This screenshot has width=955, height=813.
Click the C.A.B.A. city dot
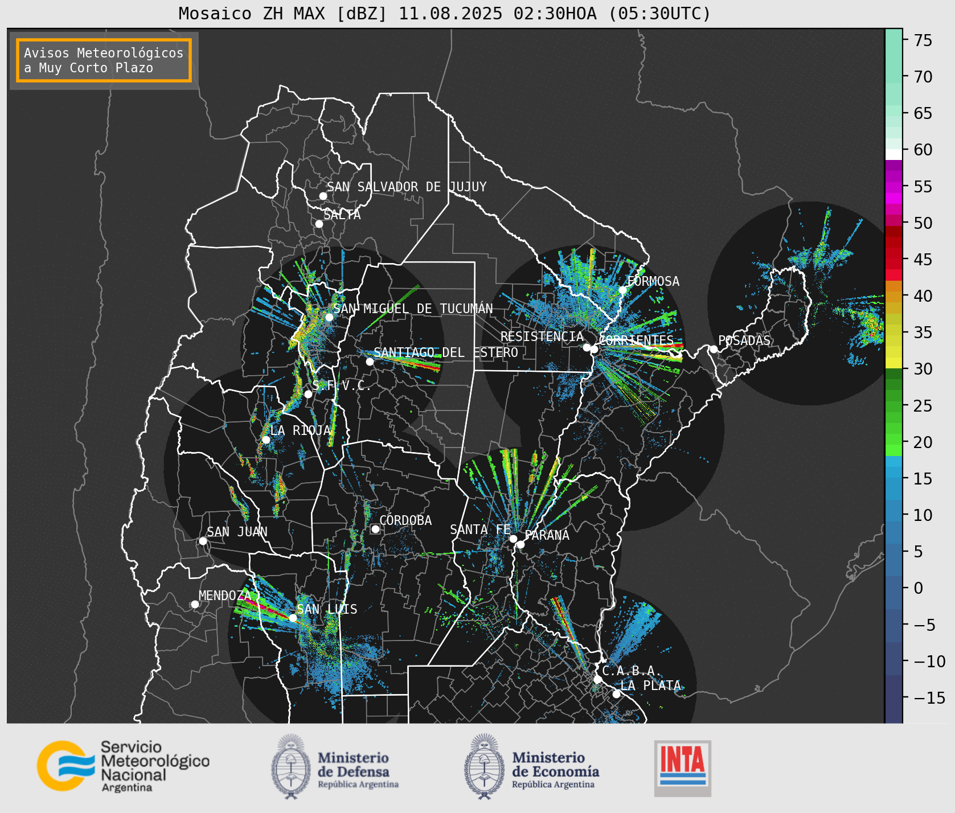597,679
